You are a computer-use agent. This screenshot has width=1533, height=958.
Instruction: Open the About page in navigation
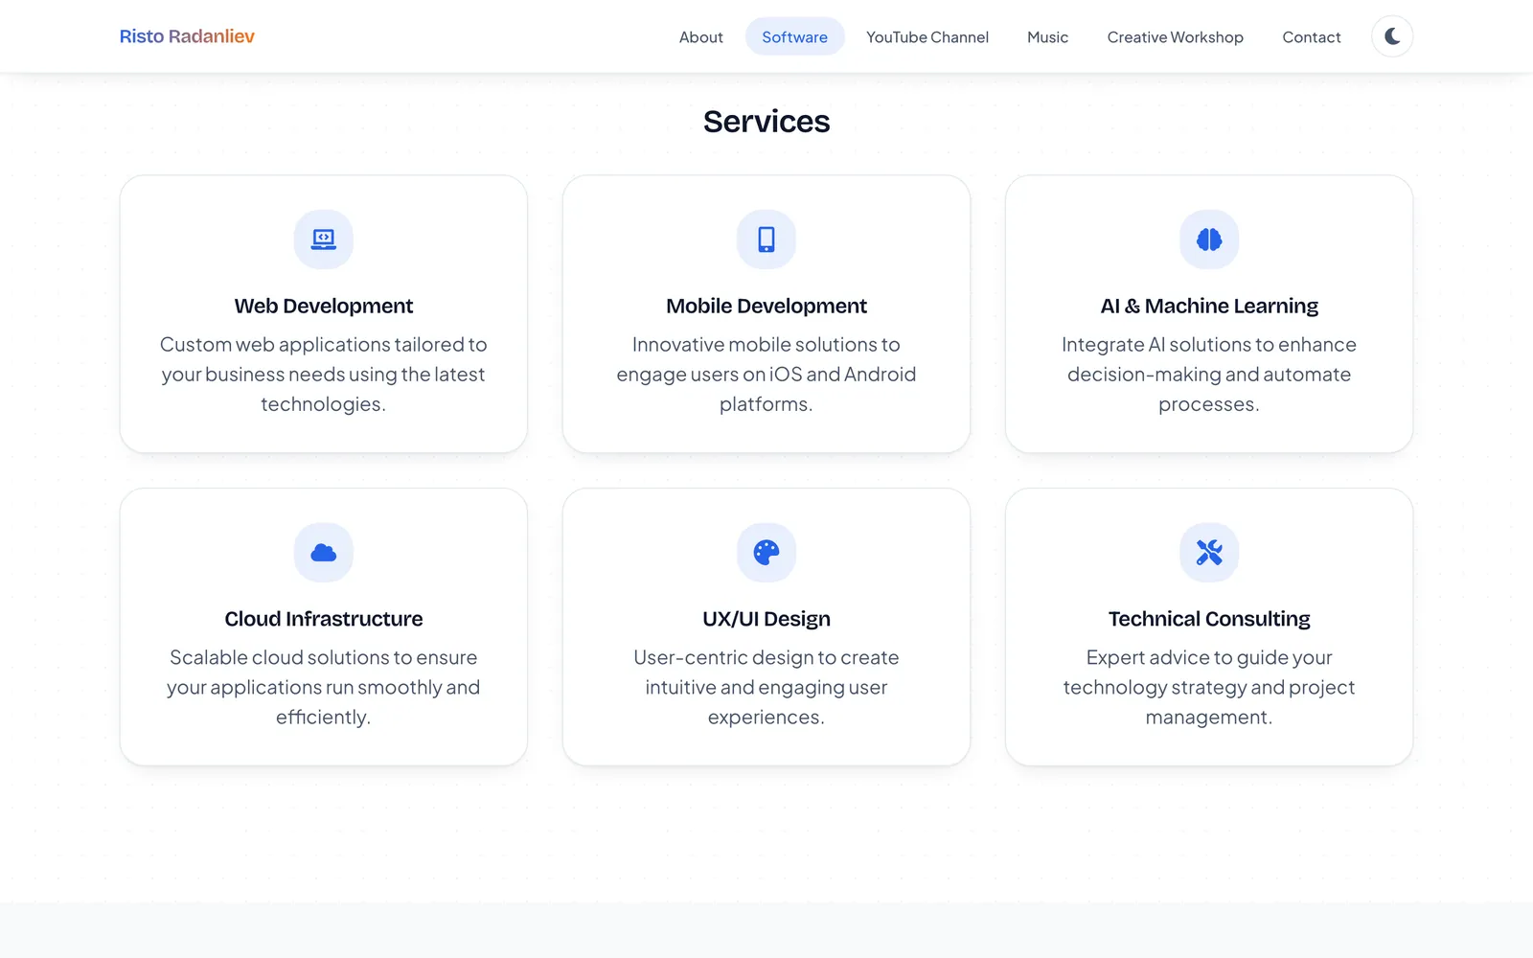point(701,37)
